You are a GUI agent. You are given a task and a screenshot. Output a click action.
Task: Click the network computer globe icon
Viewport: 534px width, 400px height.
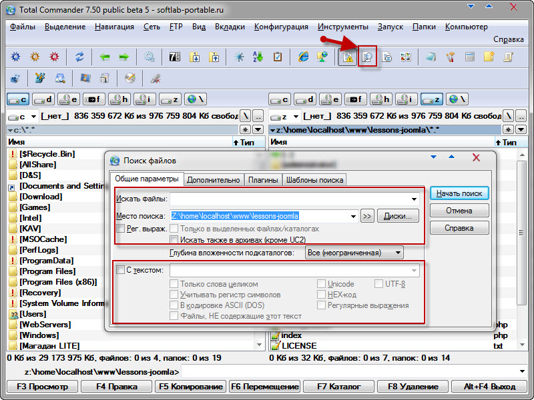point(322,57)
